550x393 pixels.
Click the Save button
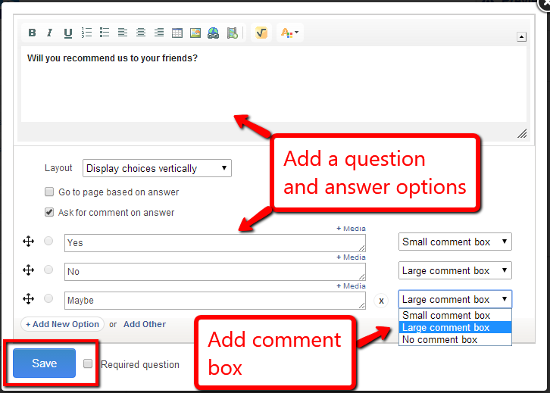tap(44, 363)
